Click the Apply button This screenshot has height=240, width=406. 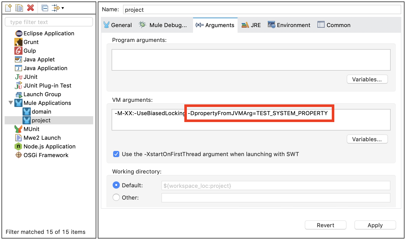[x=375, y=225]
